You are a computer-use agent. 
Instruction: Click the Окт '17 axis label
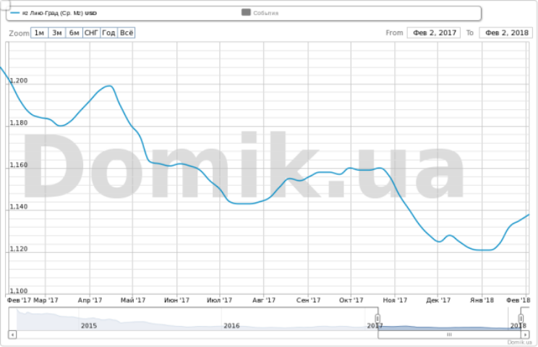pos(351,300)
